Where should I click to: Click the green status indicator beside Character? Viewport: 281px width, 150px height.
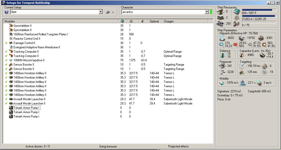(211, 12)
